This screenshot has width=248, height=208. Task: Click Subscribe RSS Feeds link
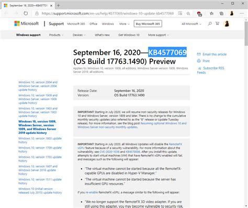pos(210,70)
